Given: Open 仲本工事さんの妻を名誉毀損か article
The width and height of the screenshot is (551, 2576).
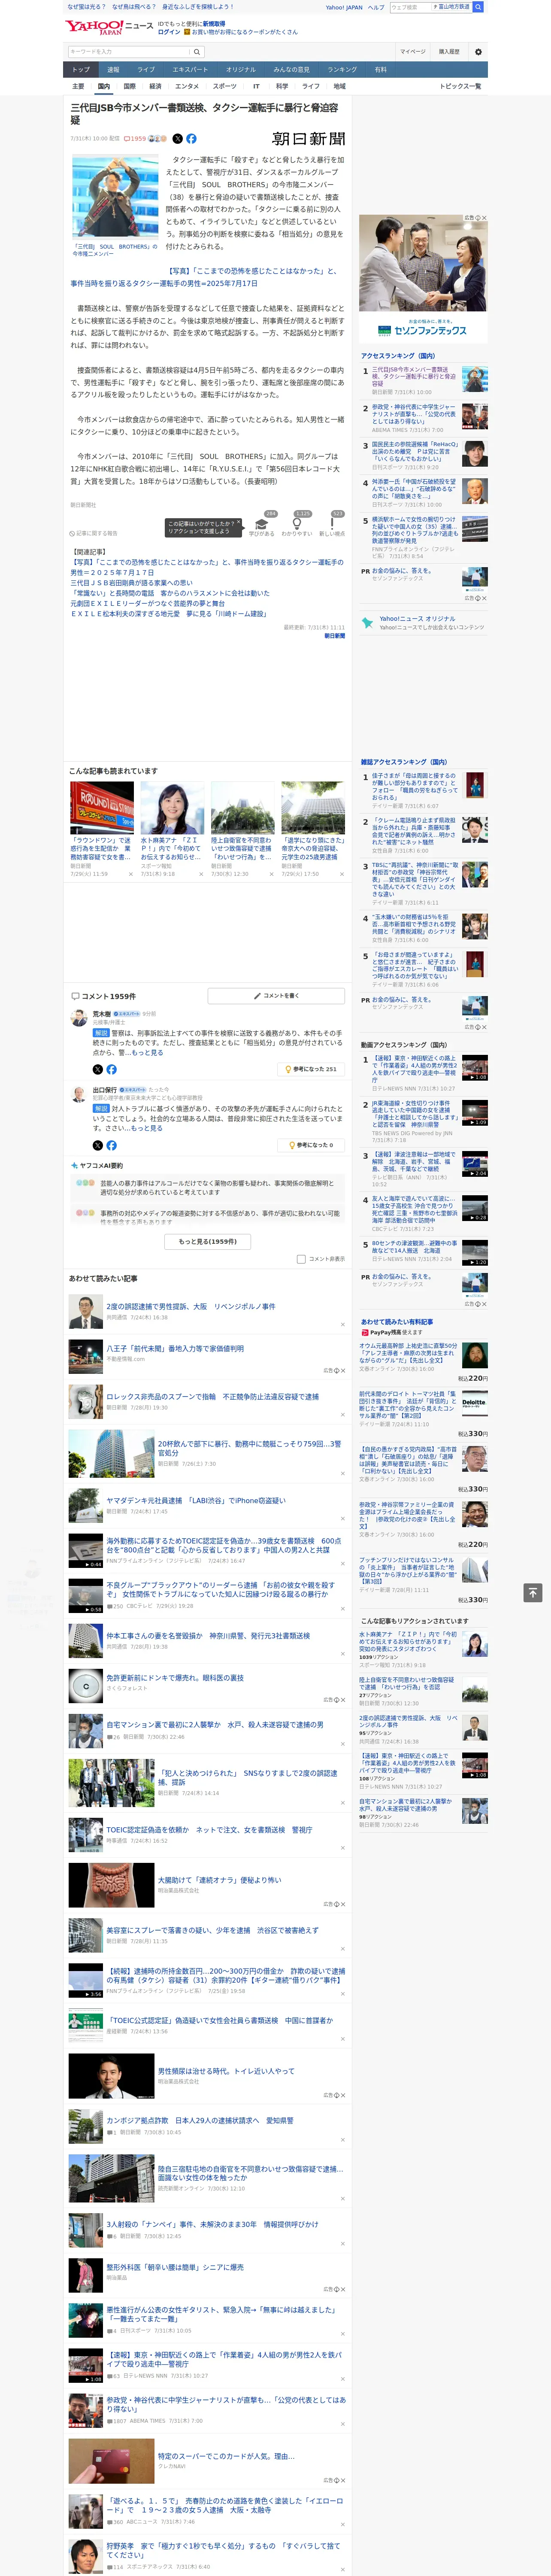Looking at the screenshot, I should point(208,1636).
